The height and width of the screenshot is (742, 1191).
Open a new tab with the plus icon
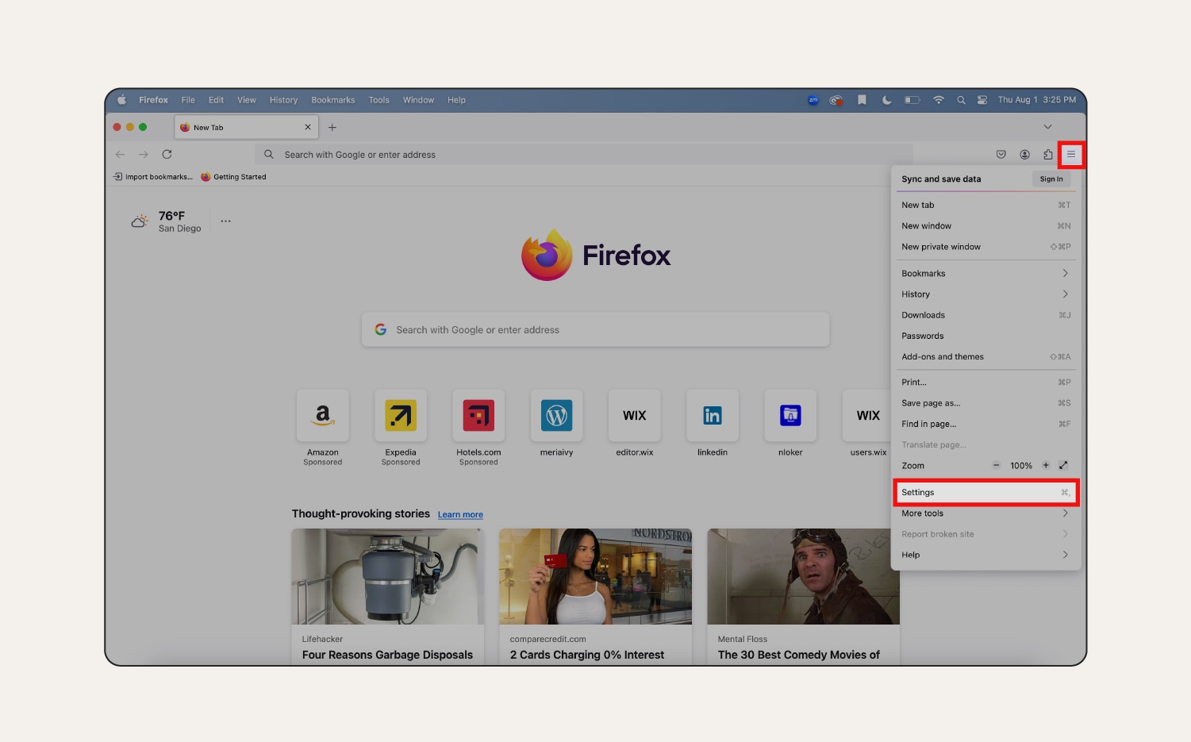pyautogui.click(x=332, y=127)
